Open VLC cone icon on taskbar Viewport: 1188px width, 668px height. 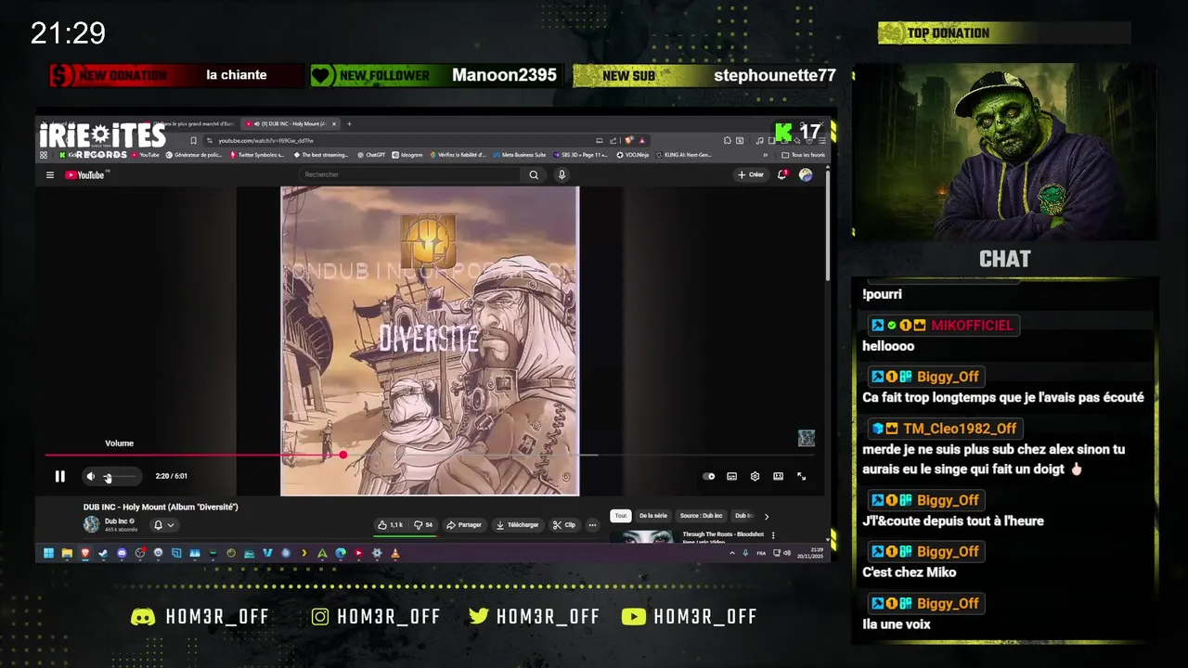click(x=395, y=553)
